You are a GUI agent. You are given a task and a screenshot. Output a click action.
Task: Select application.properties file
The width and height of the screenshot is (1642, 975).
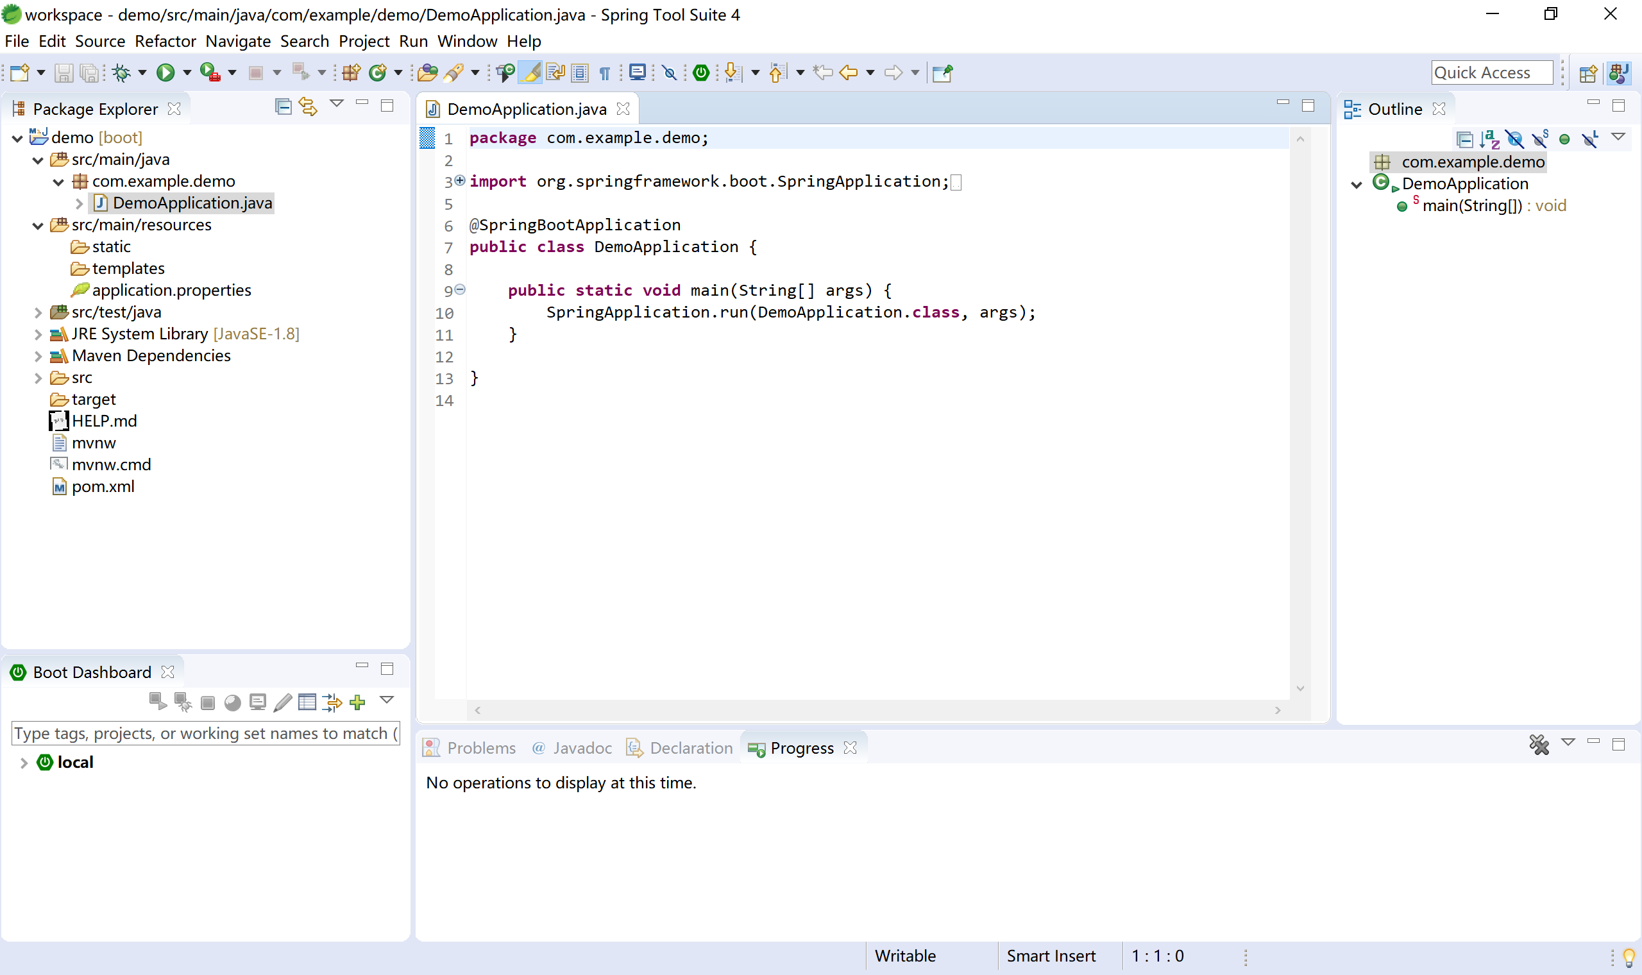tap(171, 290)
